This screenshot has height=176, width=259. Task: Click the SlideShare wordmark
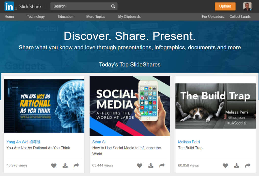[x=30, y=6]
